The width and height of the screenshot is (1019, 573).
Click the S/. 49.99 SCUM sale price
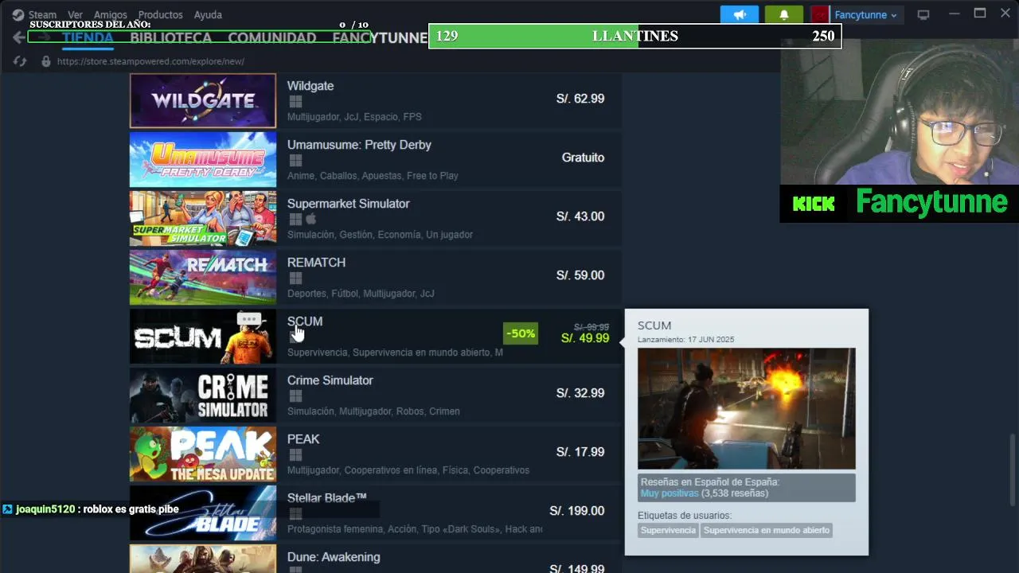(585, 338)
